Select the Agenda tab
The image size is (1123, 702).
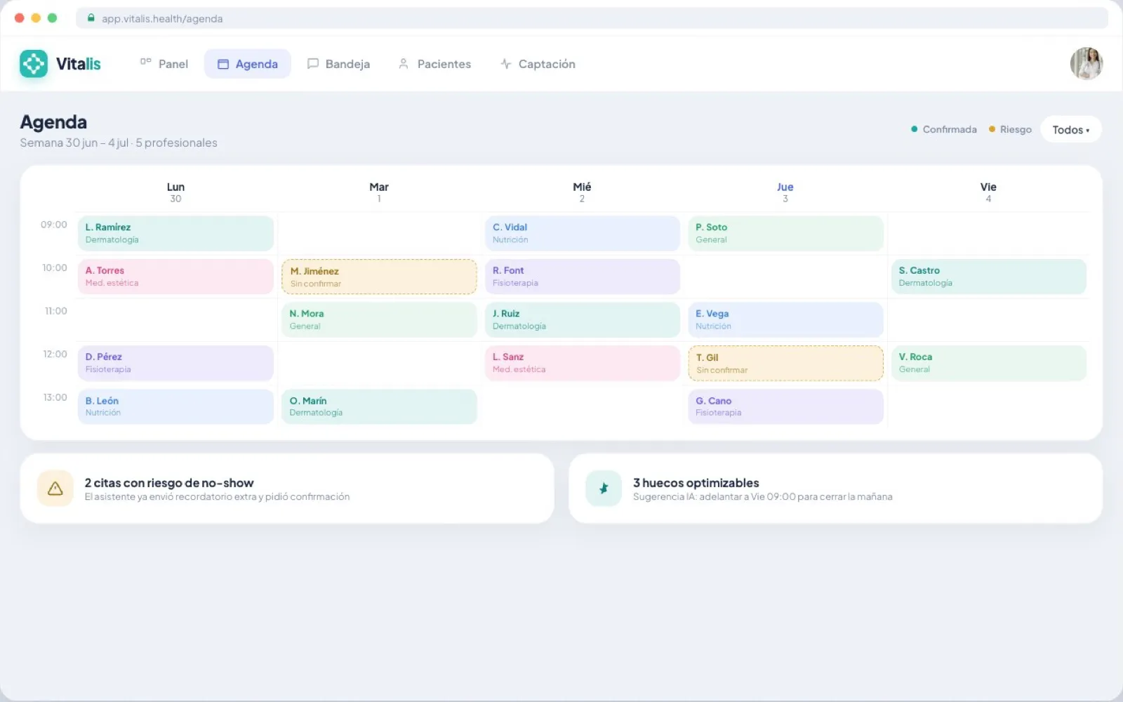coord(248,64)
